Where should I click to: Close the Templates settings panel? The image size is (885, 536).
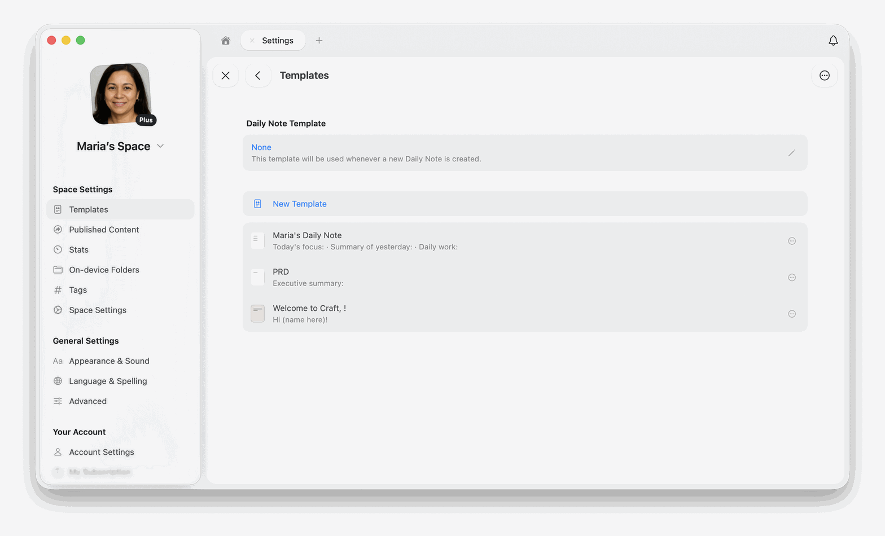click(225, 76)
